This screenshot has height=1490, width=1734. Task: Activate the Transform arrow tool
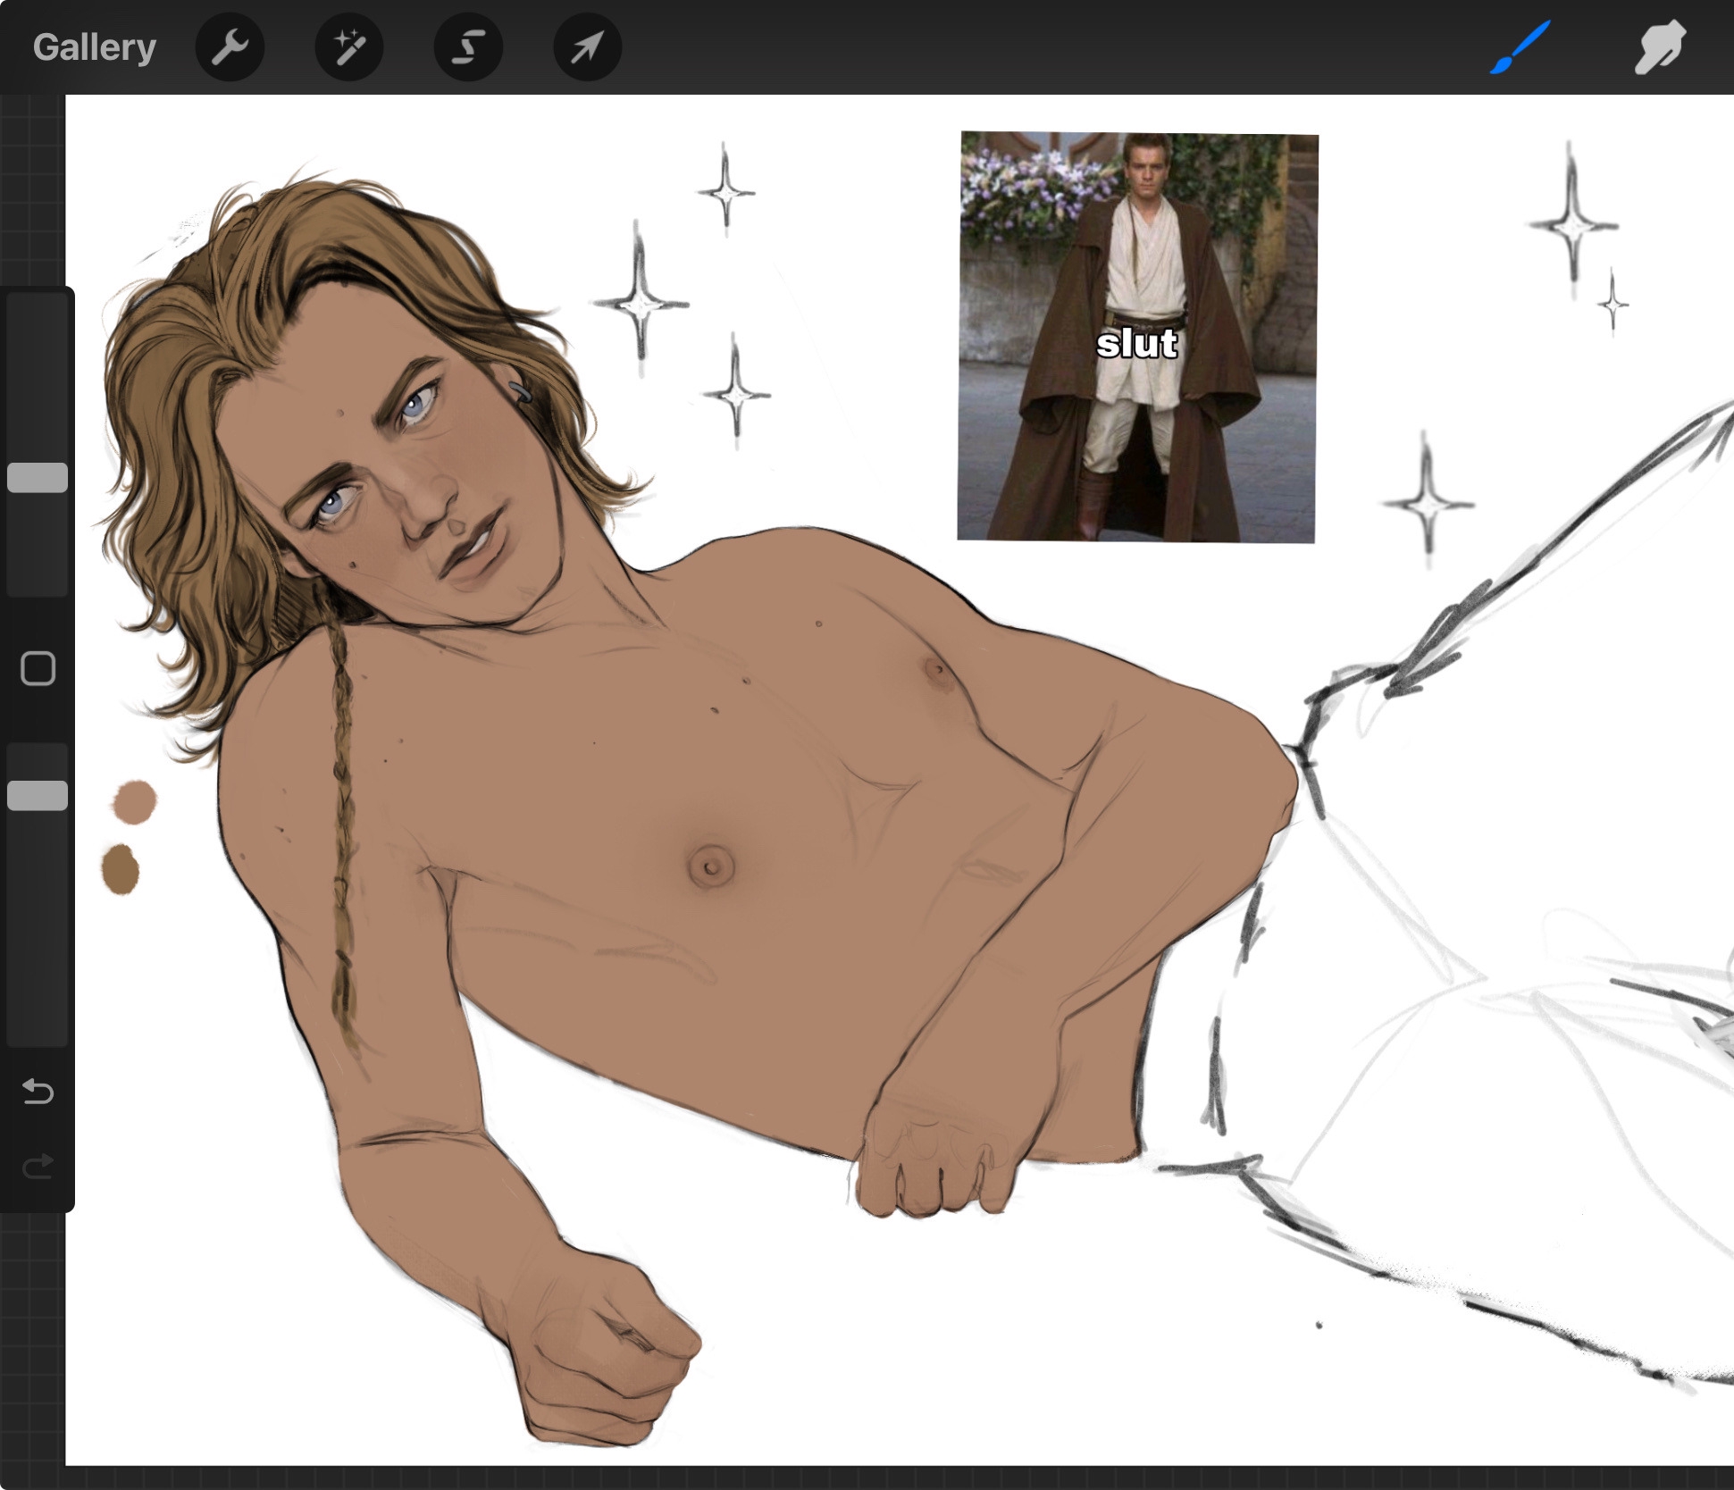click(587, 47)
